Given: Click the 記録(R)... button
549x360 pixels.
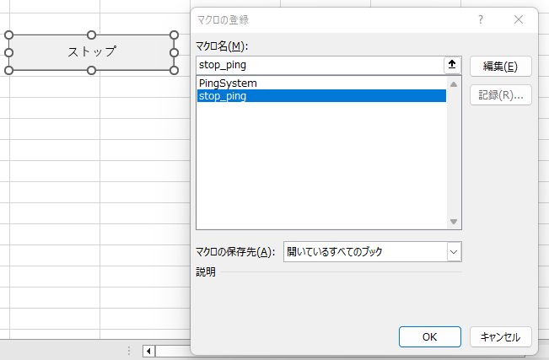Looking at the screenshot, I should [x=500, y=95].
